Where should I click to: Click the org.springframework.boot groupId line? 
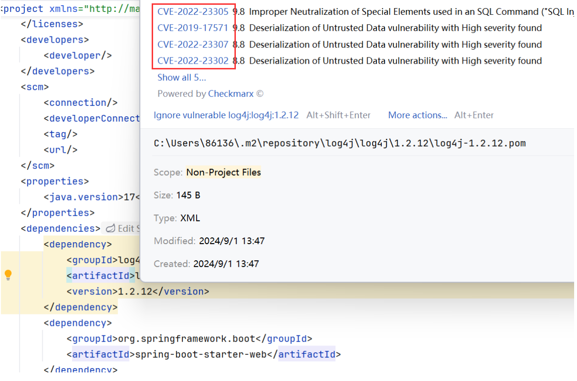pos(189,339)
